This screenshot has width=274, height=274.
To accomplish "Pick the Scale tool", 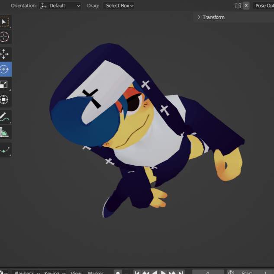I will point(5,84).
